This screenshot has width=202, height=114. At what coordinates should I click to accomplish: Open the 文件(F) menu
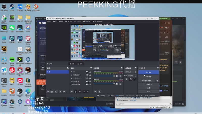coord(49,22)
